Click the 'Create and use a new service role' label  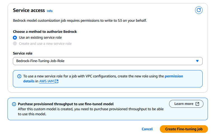(x=45, y=44)
